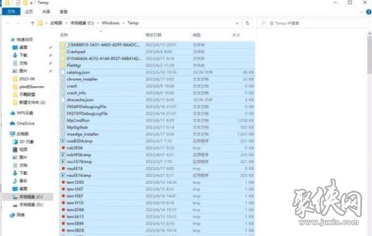Viewport: 372px width, 236px height.
Task: Click the FileMgr folder icon
Action: pyautogui.click(x=63, y=65)
